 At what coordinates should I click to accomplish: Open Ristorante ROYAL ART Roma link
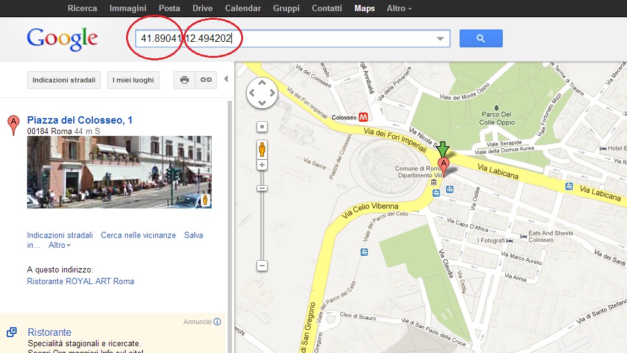[x=81, y=281]
